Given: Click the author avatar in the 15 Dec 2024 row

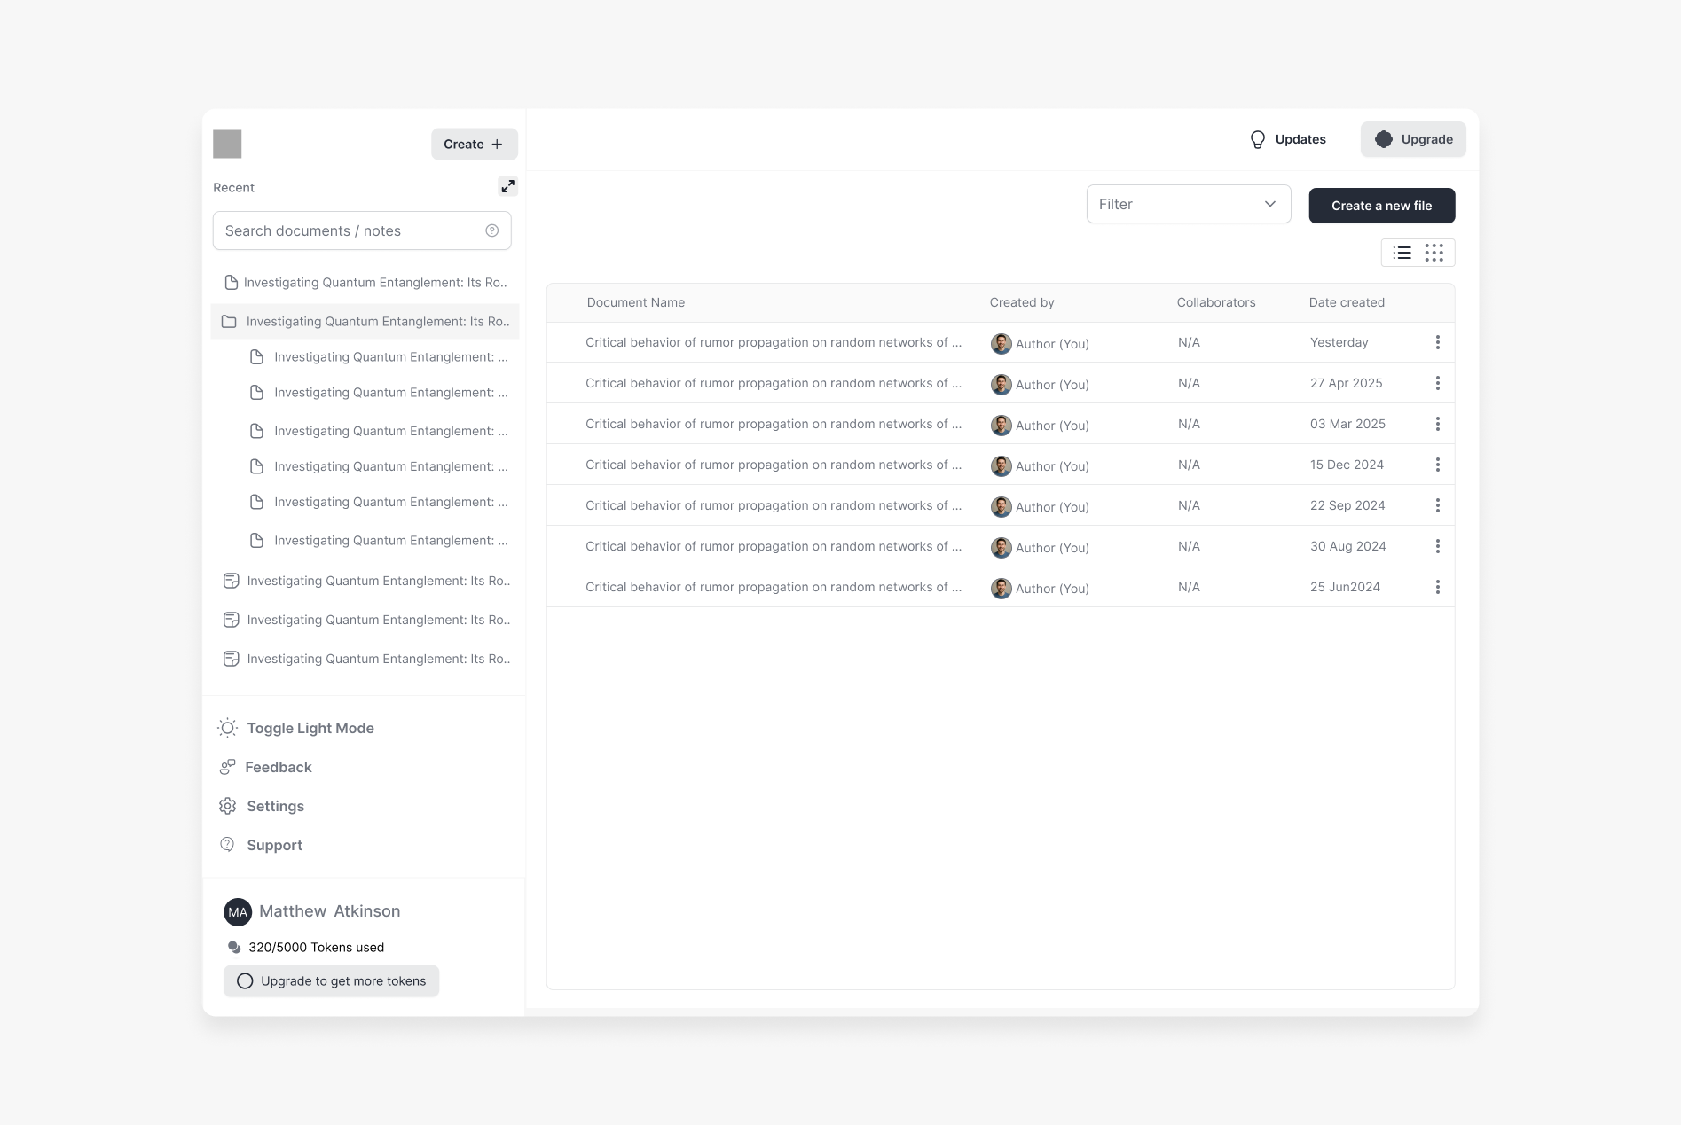Looking at the screenshot, I should pyautogui.click(x=1002, y=466).
